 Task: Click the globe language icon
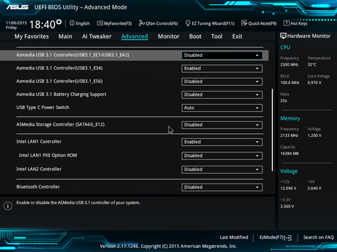coord(72,23)
